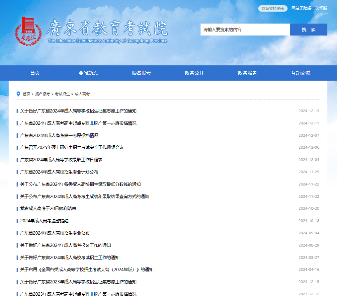Viewport: 337px width, 298px height.
Task: Open the 要闻动态 navigation menu
Action: pos(88,73)
